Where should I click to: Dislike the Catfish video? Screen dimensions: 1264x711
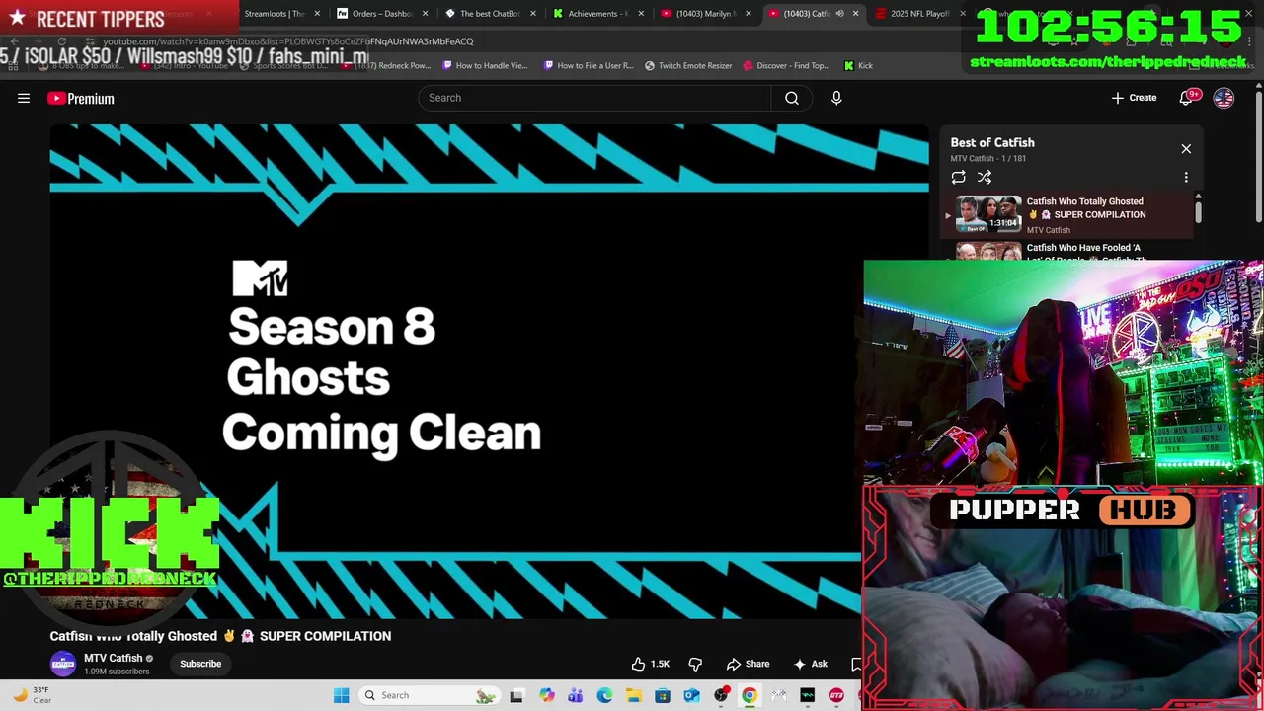[695, 664]
